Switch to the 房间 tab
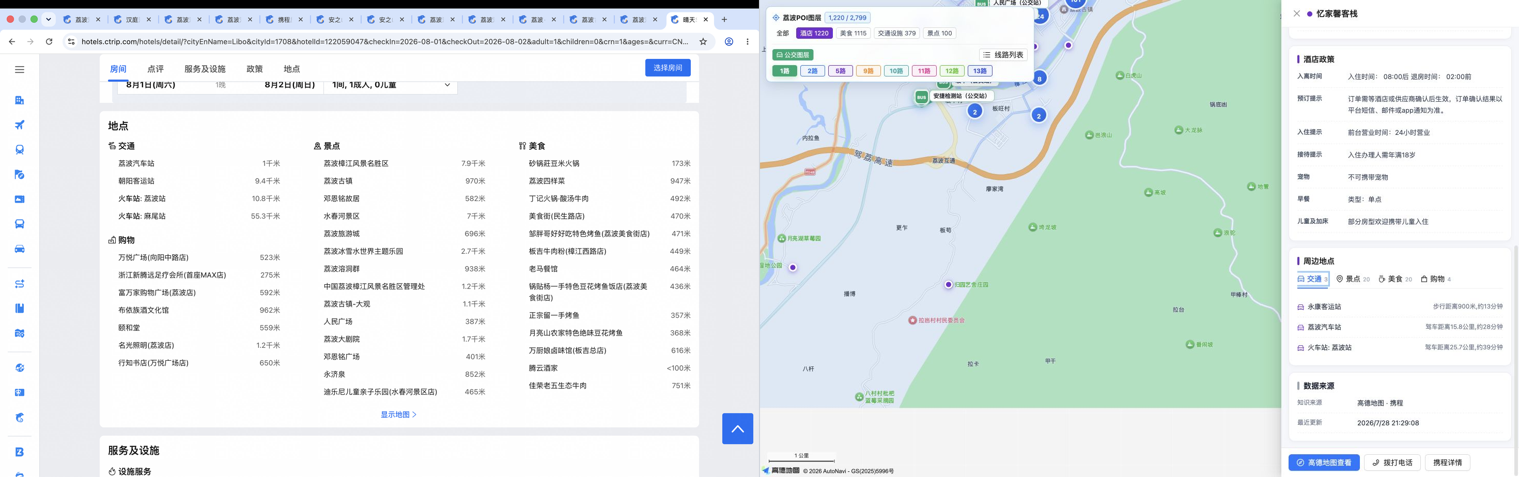This screenshot has height=477, width=1519. click(118, 69)
